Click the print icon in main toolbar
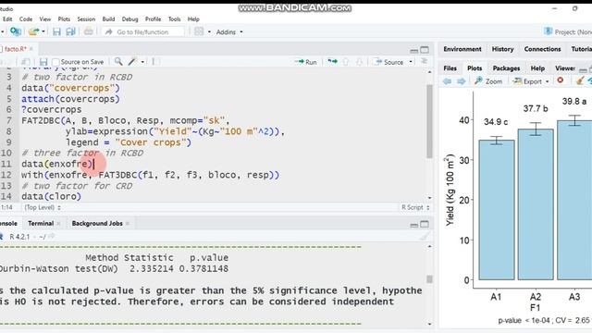The image size is (592, 333). click(89, 31)
